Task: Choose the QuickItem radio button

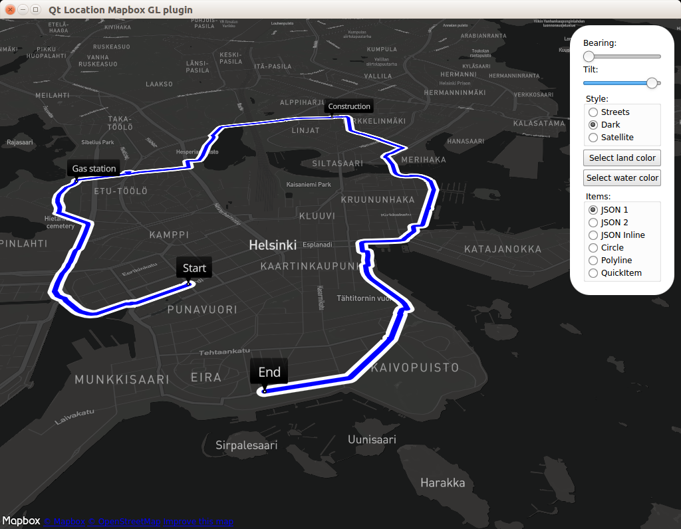Action: pos(593,272)
